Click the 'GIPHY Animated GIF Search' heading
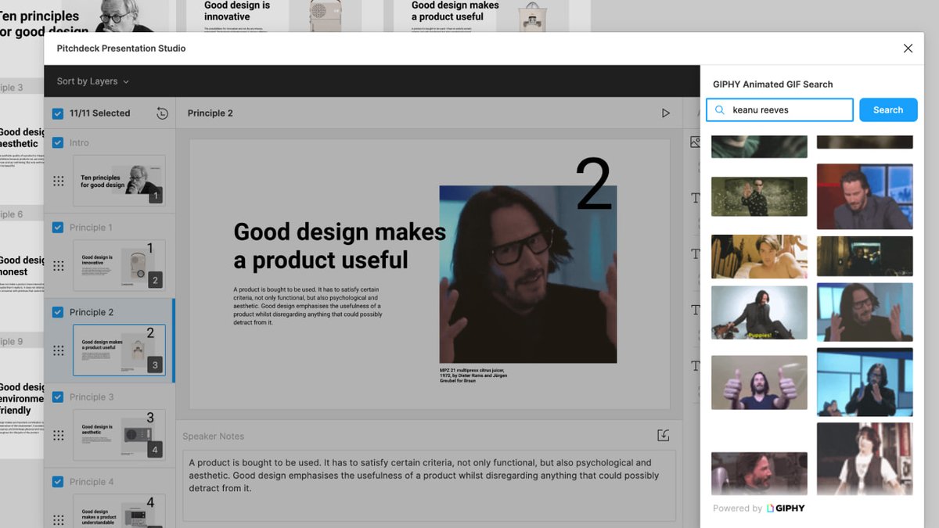The image size is (939, 528). pos(773,84)
